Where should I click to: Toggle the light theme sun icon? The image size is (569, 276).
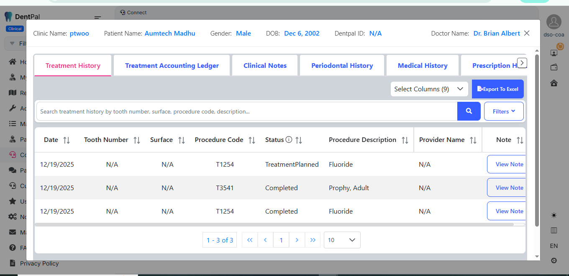pos(554,215)
